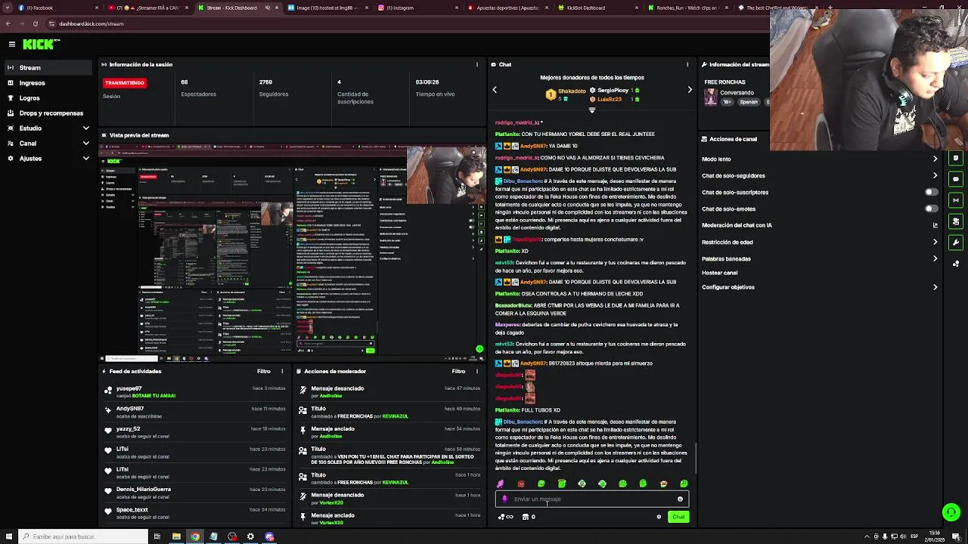Image resolution: width=968 pixels, height=544 pixels.
Task: Click the infinity points icon below chat input
Action: (505, 518)
